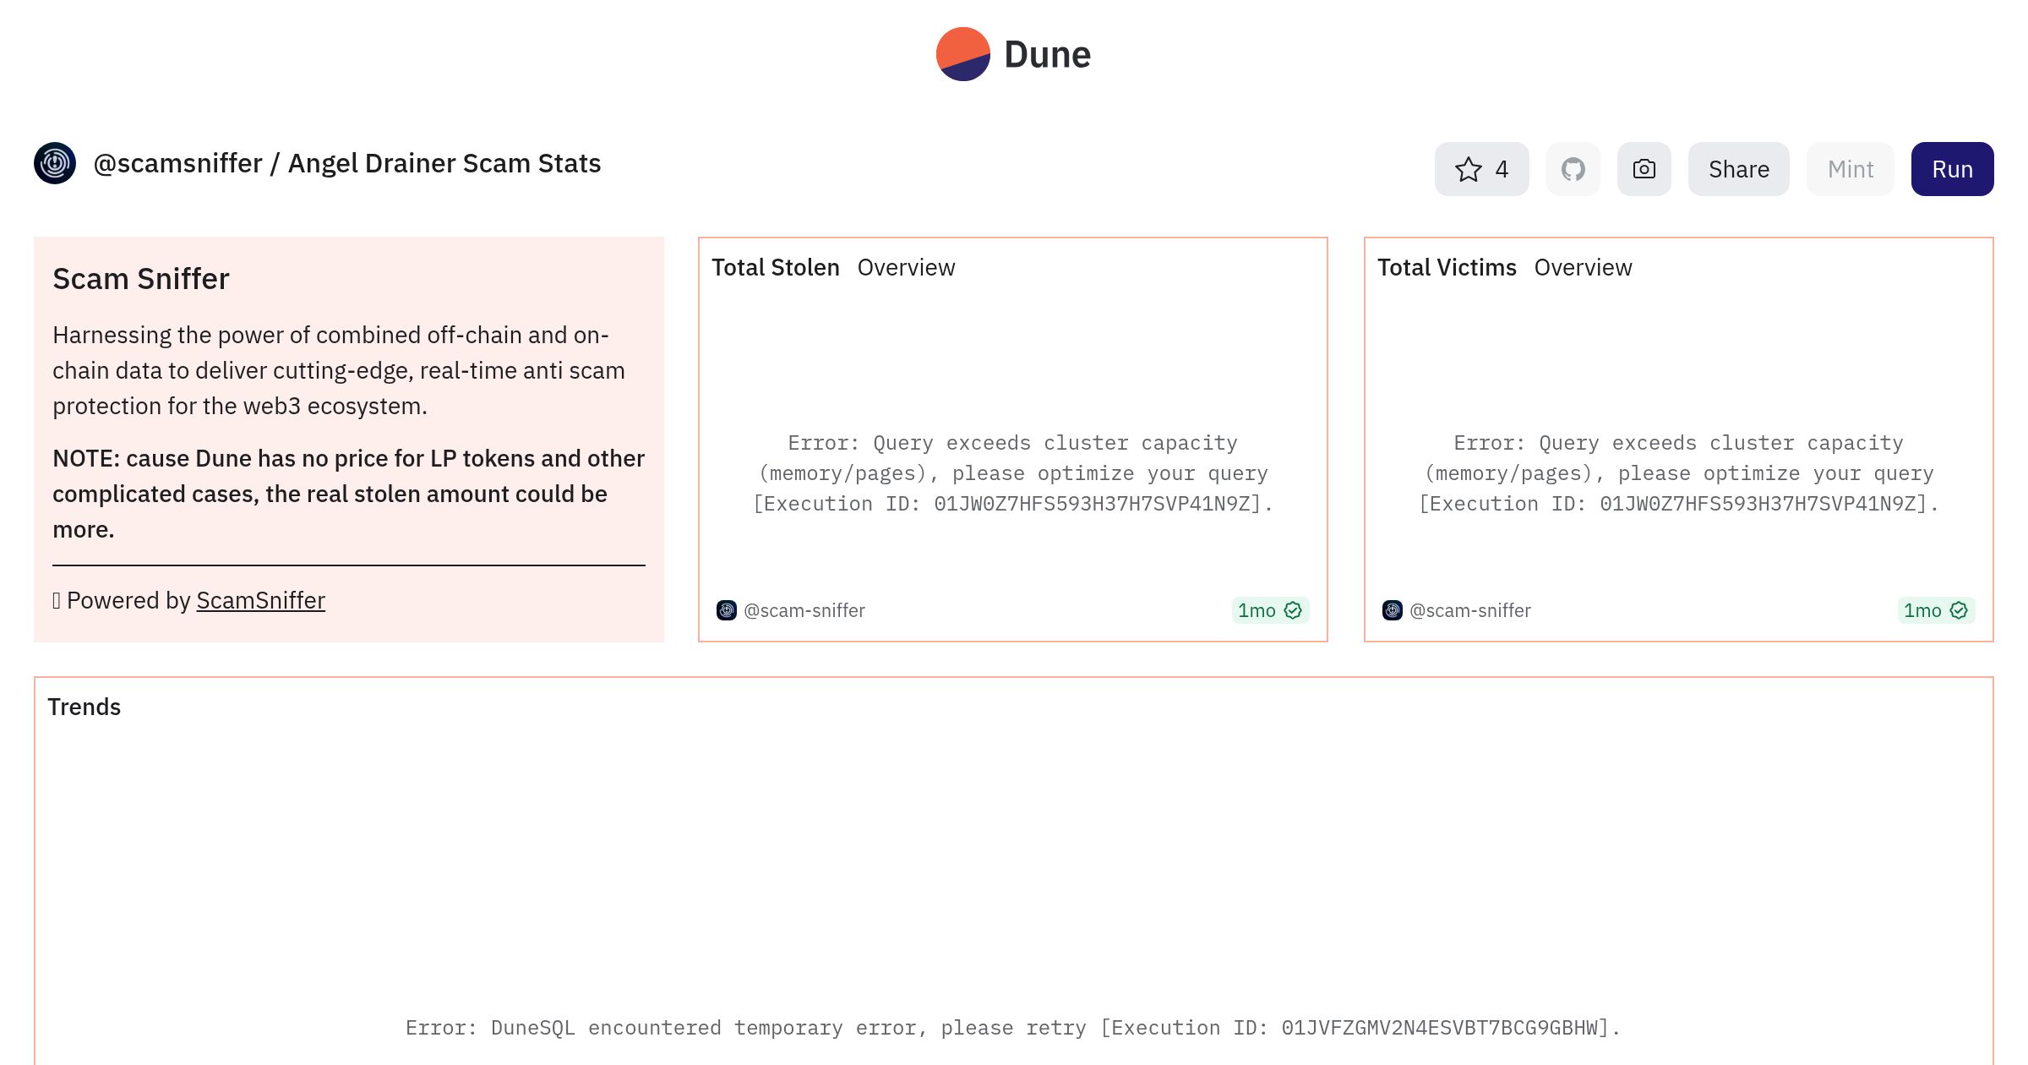The image size is (2028, 1065).
Task: Open the Total Stolen query title
Action: click(x=775, y=267)
